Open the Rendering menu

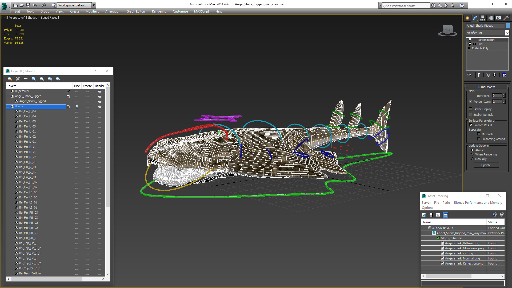(x=159, y=11)
